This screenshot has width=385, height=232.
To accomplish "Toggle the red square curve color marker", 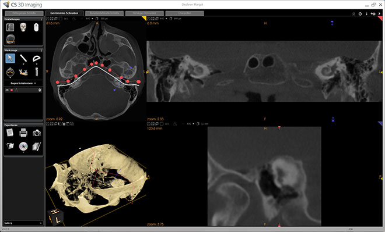I will [x=12, y=90].
